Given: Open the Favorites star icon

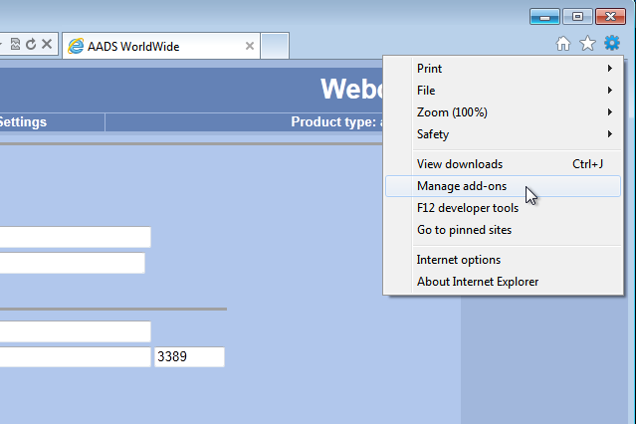Looking at the screenshot, I should pos(587,44).
